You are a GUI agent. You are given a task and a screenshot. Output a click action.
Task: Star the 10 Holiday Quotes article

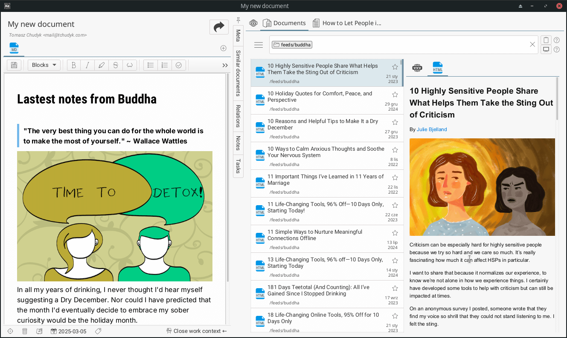click(x=395, y=95)
